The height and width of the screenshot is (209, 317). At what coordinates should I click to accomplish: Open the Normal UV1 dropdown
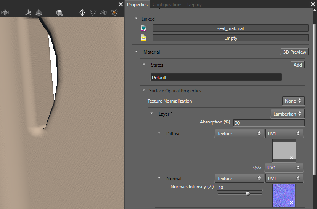(x=284, y=178)
